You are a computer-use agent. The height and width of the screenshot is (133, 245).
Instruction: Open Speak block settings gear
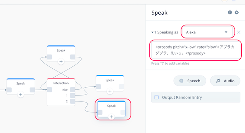(x=237, y=13)
